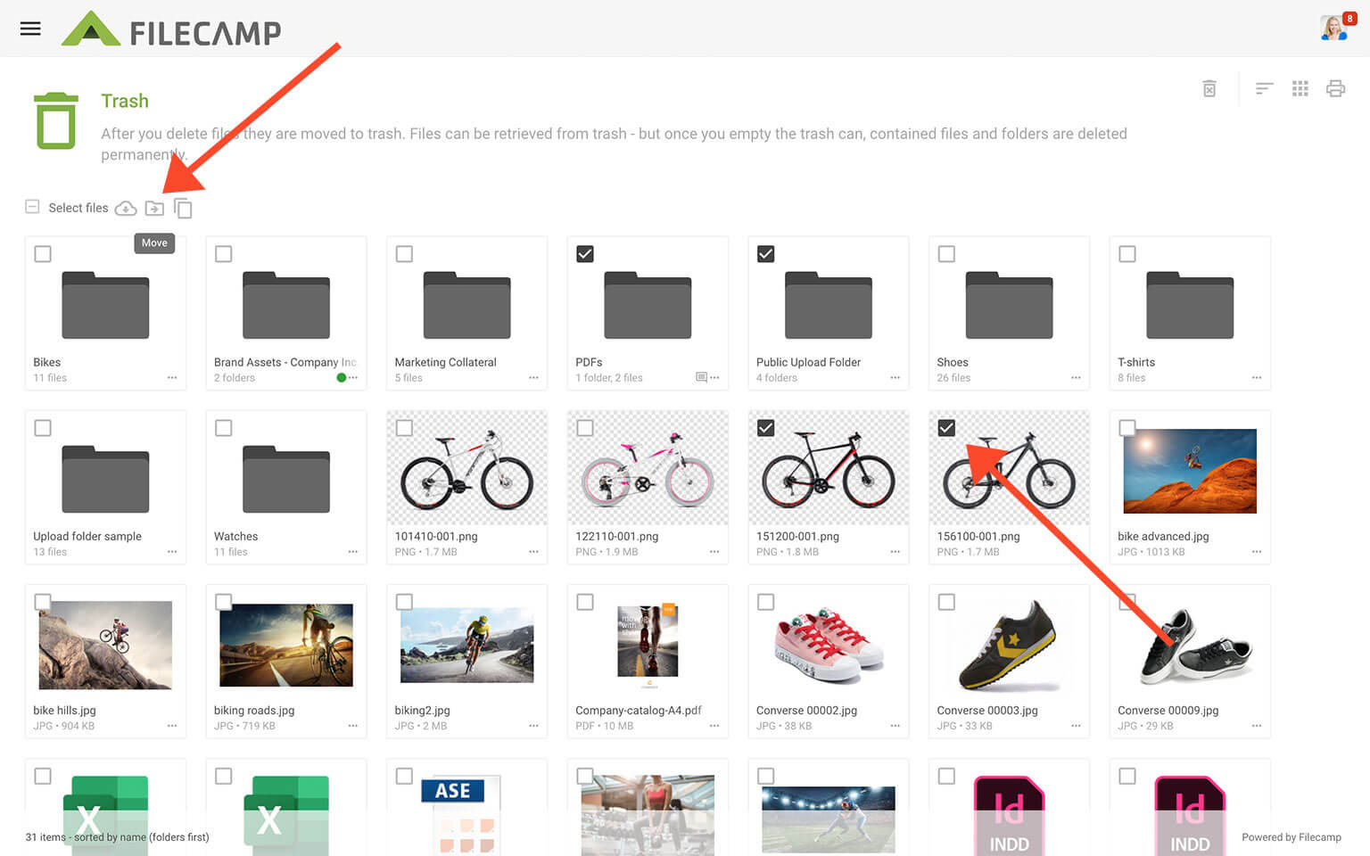Click the Select files label
This screenshot has height=856, width=1370.
78,208
